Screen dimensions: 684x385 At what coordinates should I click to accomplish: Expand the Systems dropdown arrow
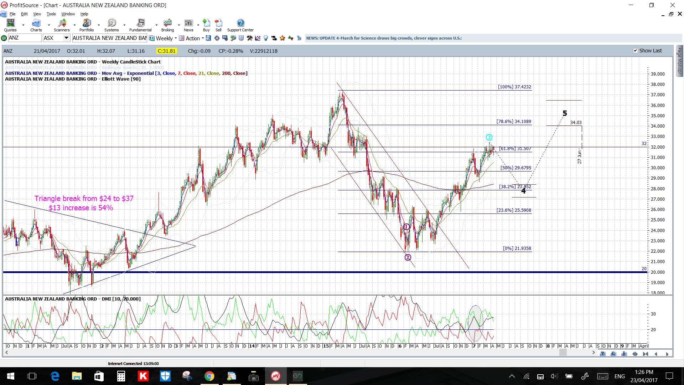click(x=124, y=25)
